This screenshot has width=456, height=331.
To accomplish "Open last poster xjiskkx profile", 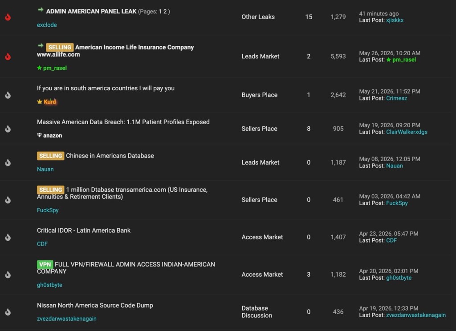I will (x=395, y=20).
